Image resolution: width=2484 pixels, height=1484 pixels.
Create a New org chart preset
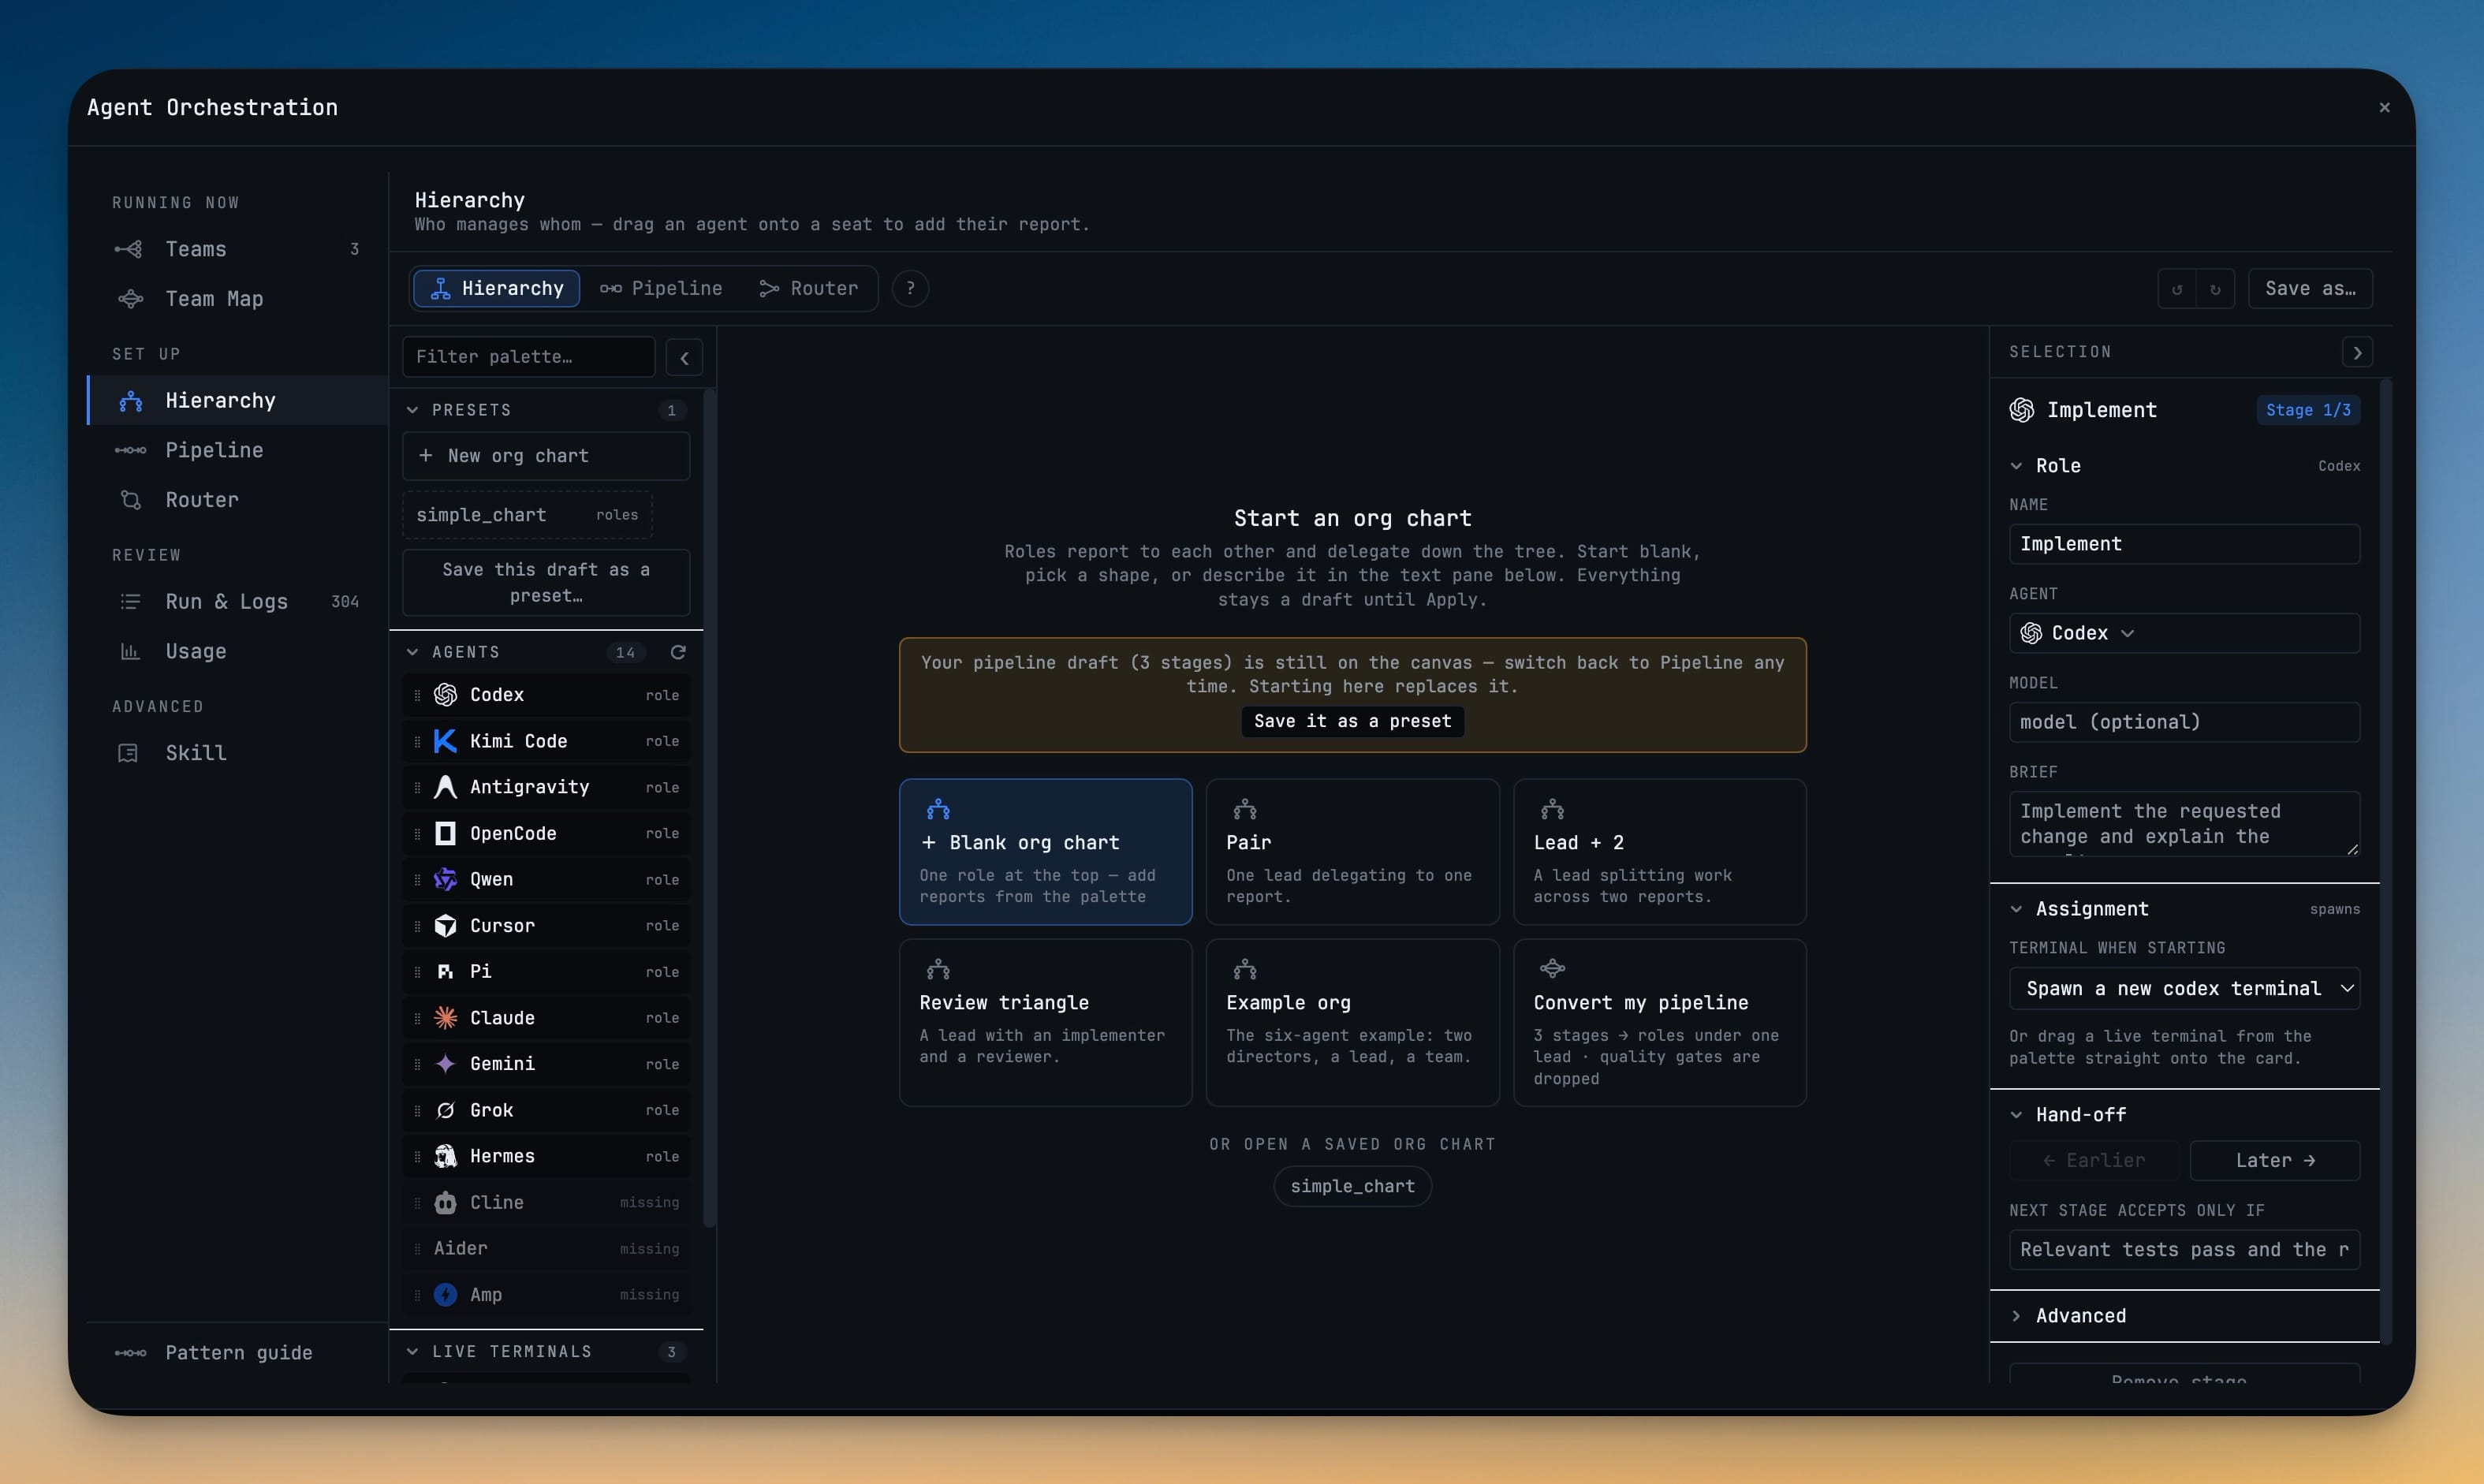pyautogui.click(x=546, y=456)
